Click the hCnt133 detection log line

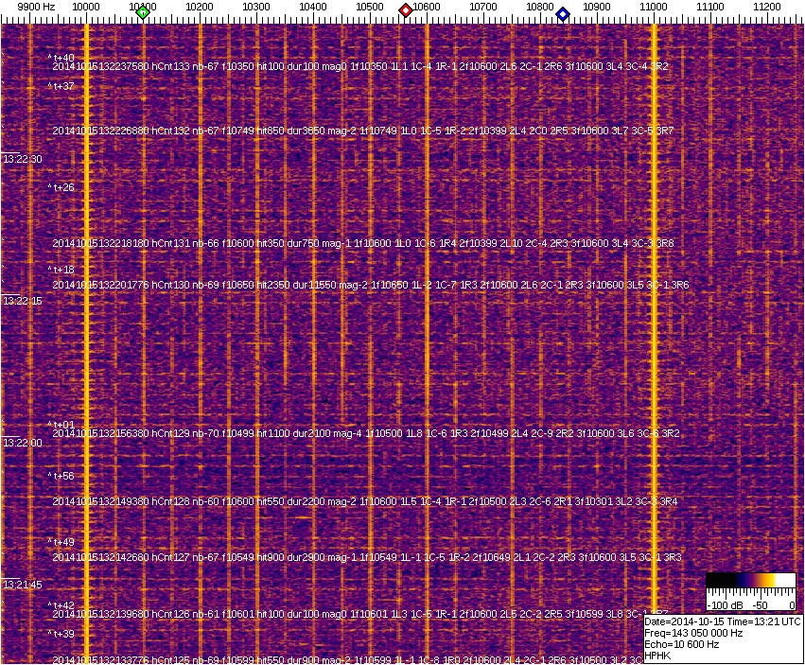point(360,66)
